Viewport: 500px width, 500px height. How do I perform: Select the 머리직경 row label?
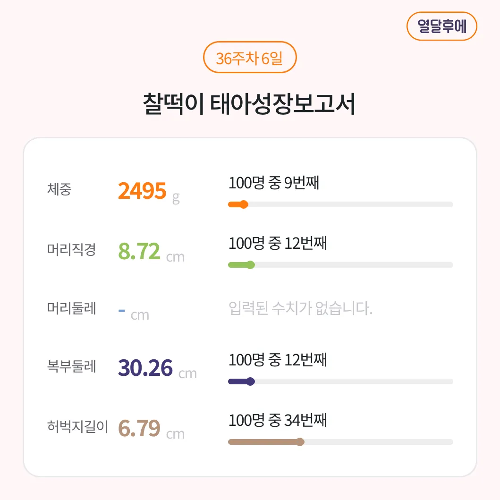coord(71,249)
